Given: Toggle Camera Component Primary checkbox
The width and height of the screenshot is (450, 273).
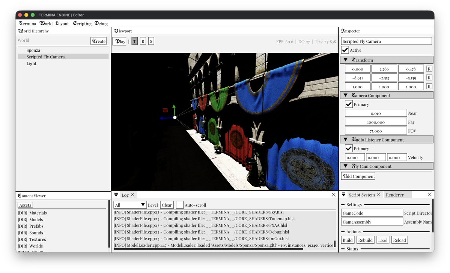Looking at the screenshot, I should point(349,104).
